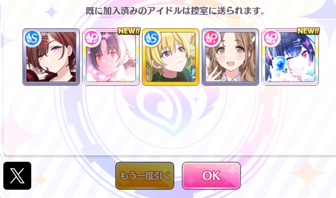This screenshot has width=336, height=198.
Task: Click the blue sparkle star in the top-left corner
Action: tap(51, 11)
